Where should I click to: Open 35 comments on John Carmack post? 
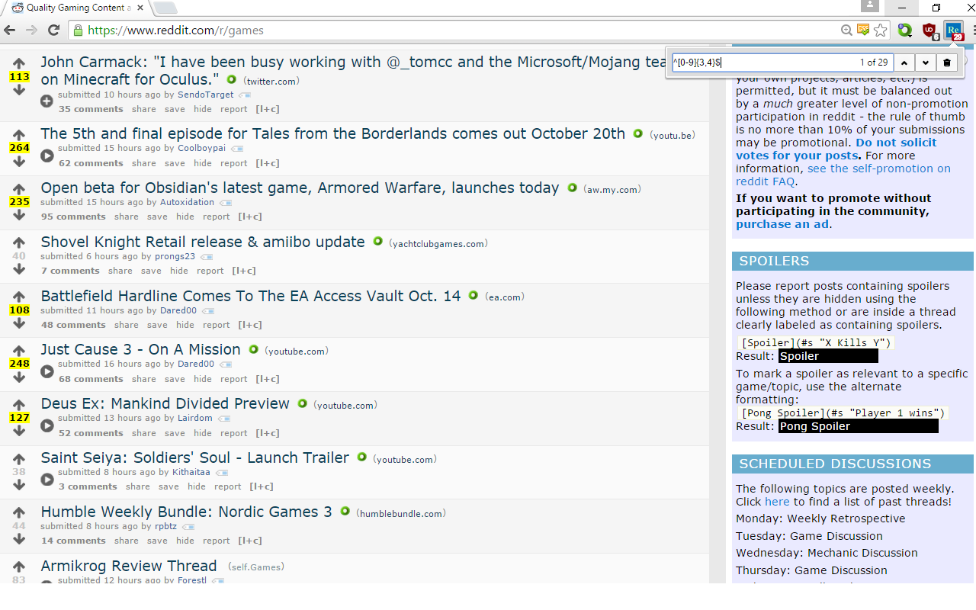(91, 109)
